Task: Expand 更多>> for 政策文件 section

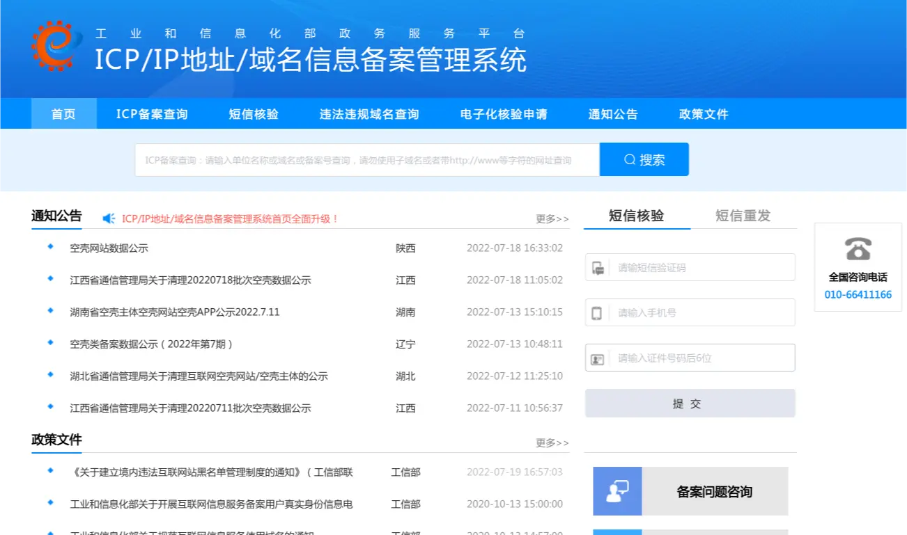Action: (552, 443)
